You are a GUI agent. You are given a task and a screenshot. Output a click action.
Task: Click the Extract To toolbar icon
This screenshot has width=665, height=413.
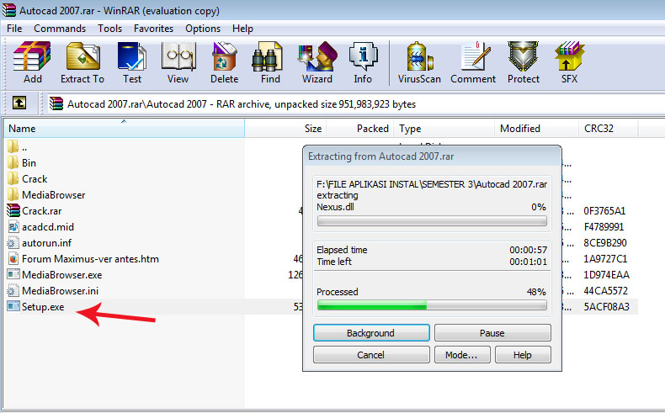click(82, 56)
